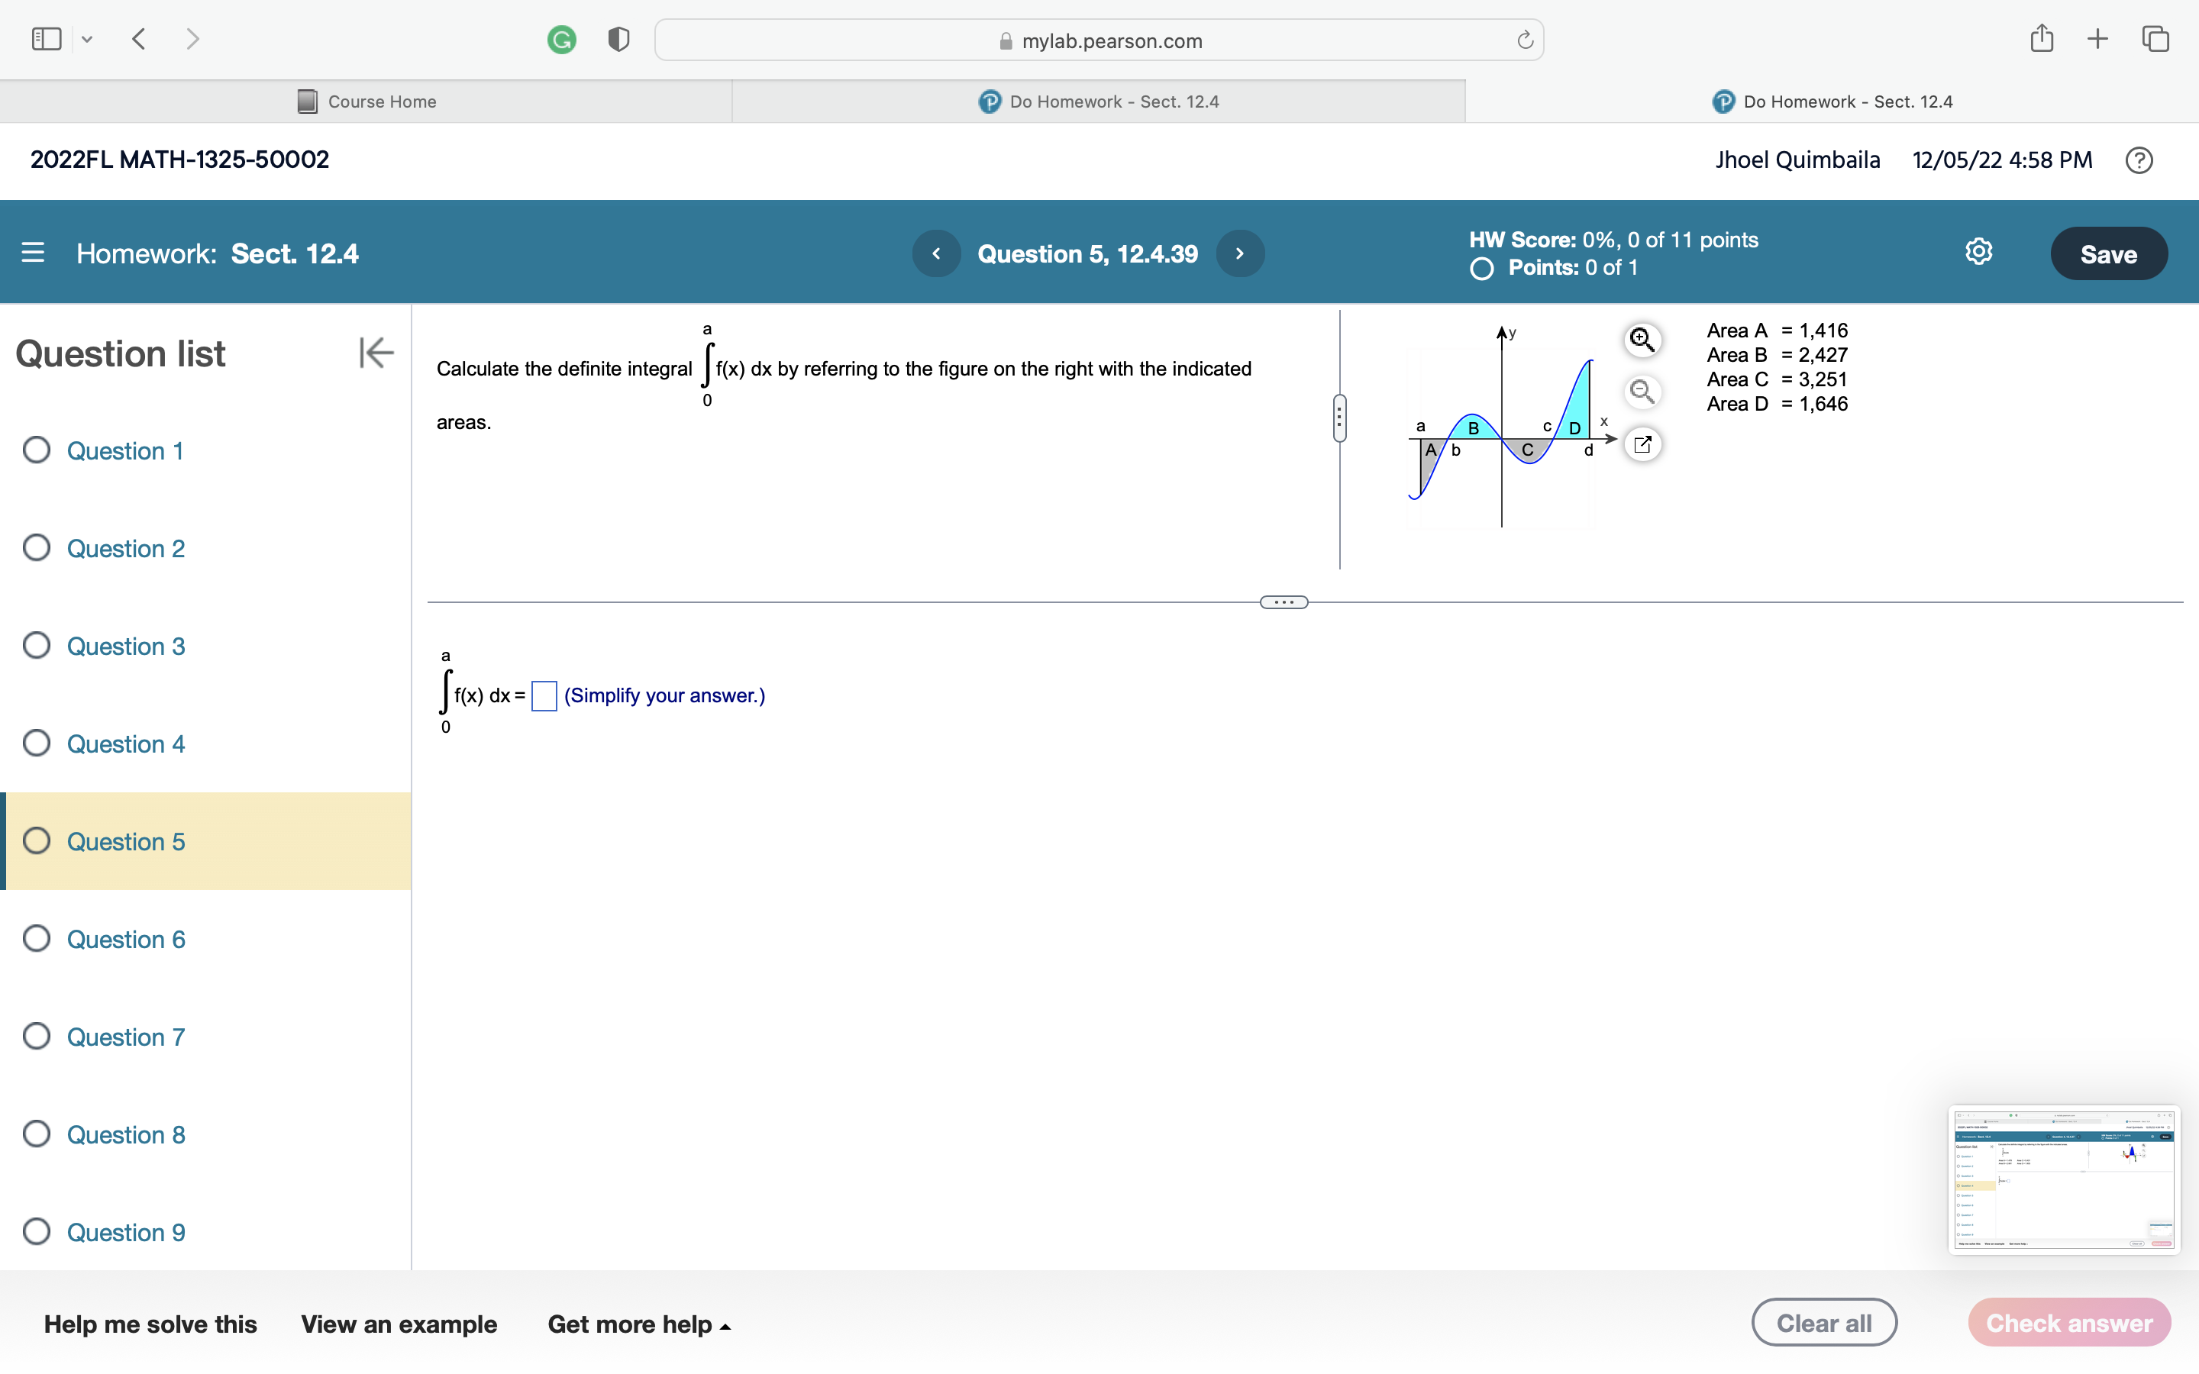Image resolution: width=2199 pixels, height=1374 pixels.
Task: Open the hamburger navigation menu
Action: point(33,253)
